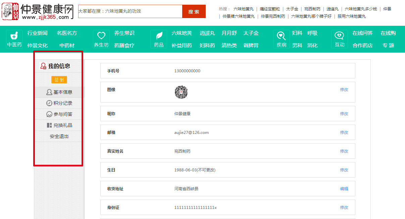405x219 pixels.
Task: Click hot search link 六味地黄丸多少钱
Action: point(361,9)
